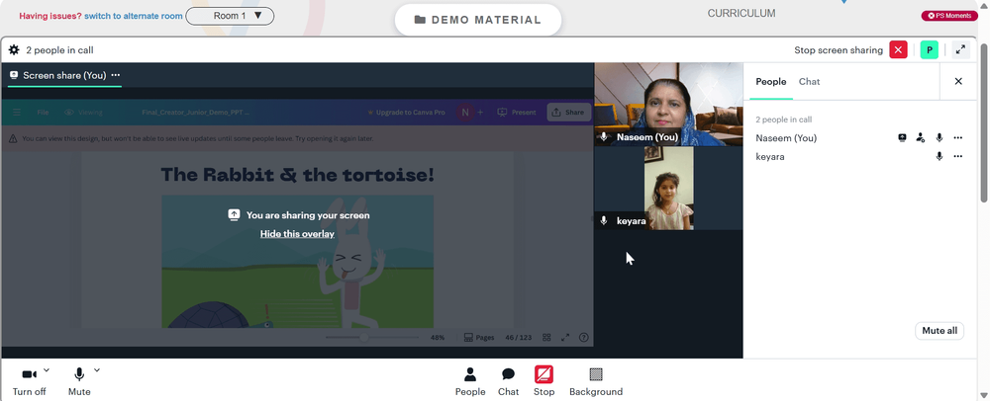Open the Room 1 dropdown
Viewport: 990px width, 401px height.
[230, 16]
